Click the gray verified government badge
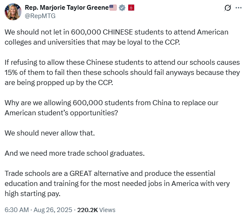This screenshot has width=246, height=215. click(x=122, y=8)
